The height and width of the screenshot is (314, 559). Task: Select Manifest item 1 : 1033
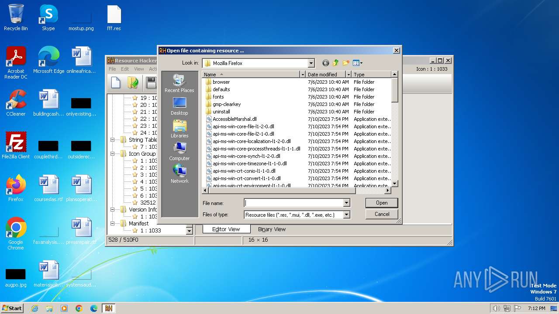tap(147, 231)
